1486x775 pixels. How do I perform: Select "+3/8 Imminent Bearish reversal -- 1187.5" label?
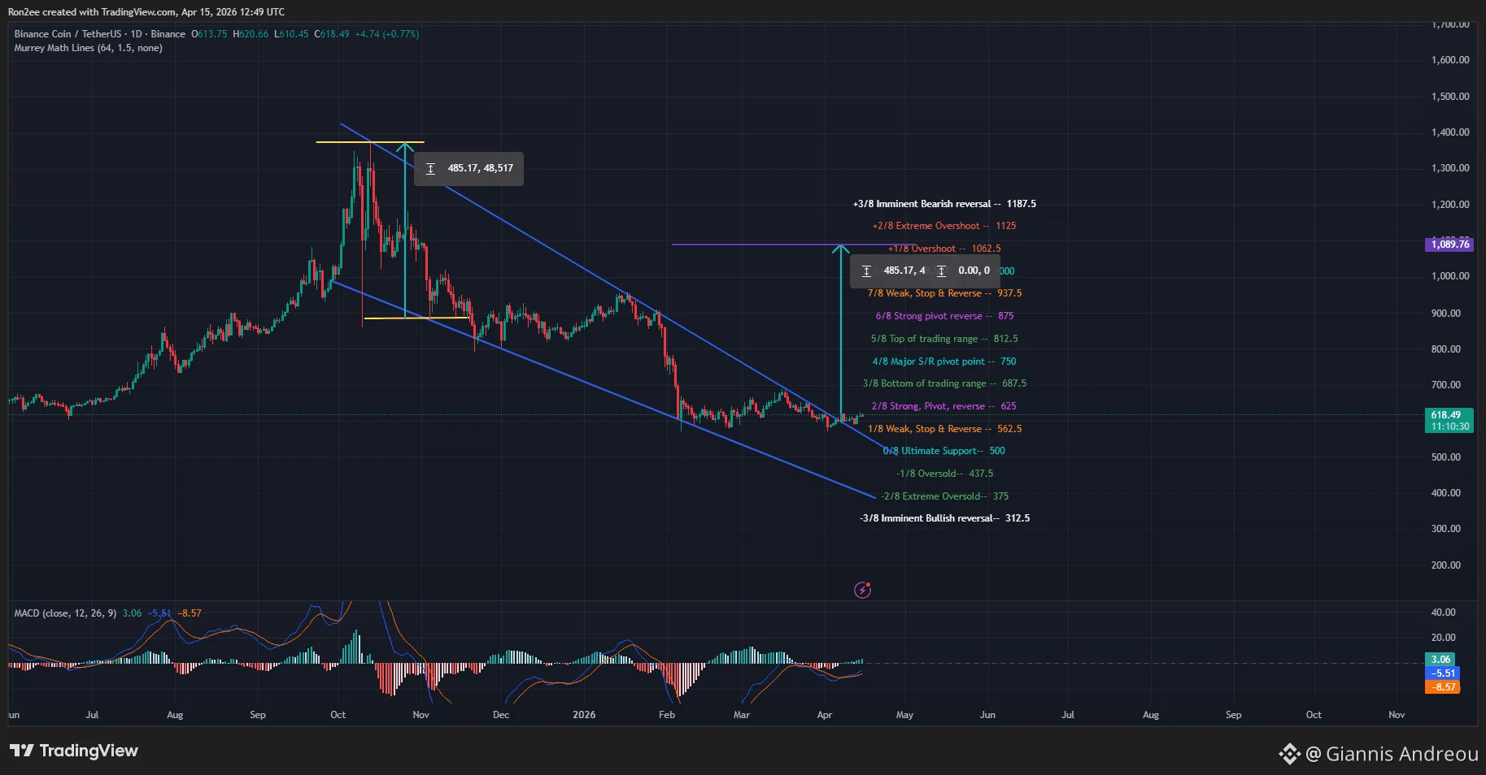coord(944,204)
